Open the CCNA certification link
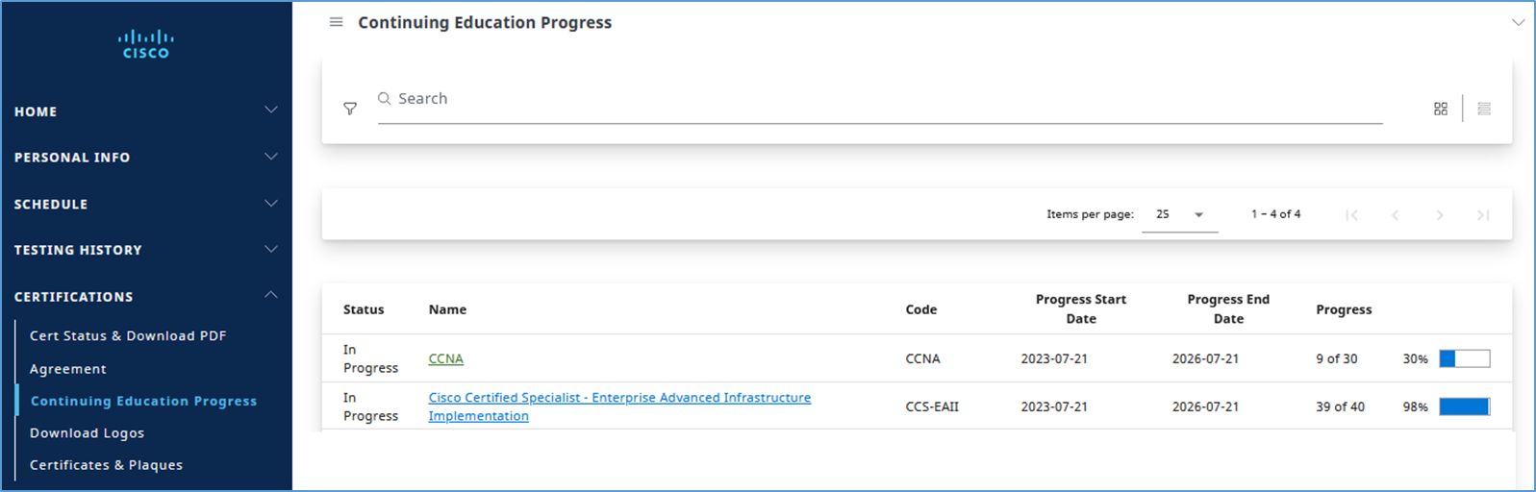This screenshot has height=492, width=1536. [x=445, y=358]
